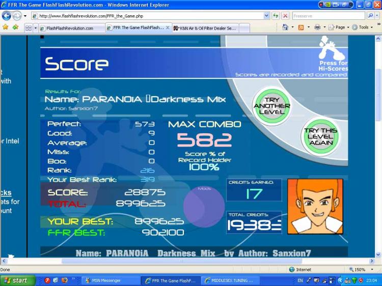The image size is (382, 286).
Task: Switch to the K&N Air & Oil Filter tab
Action: coord(206,28)
